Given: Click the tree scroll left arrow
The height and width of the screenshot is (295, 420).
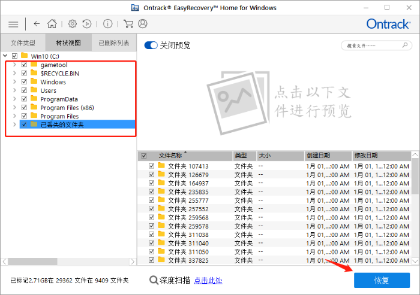Looking at the screenshot, I should pos(5,261).
